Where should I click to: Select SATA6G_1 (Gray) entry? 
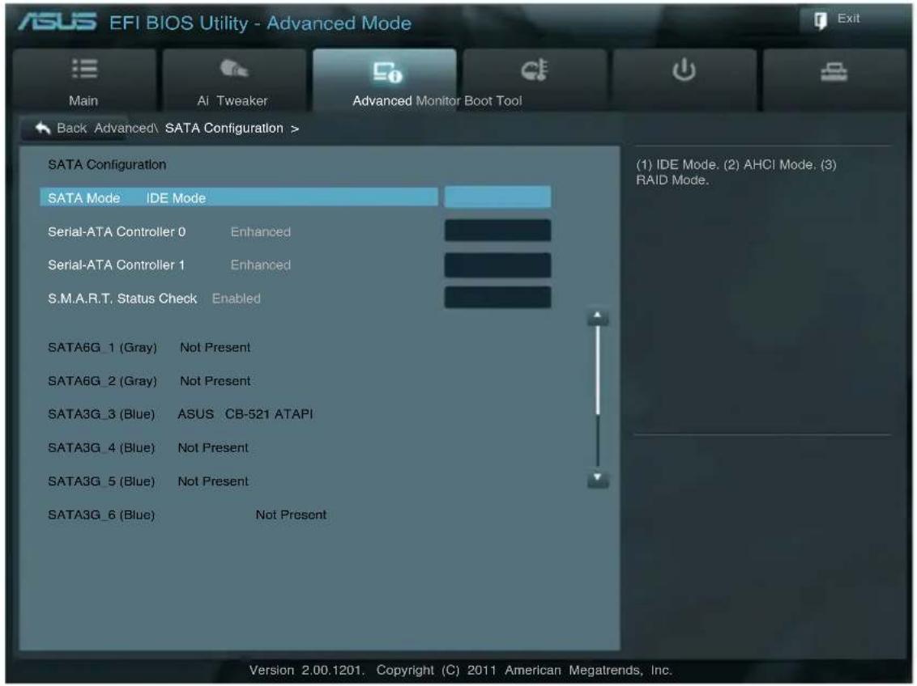click(102, 347)
